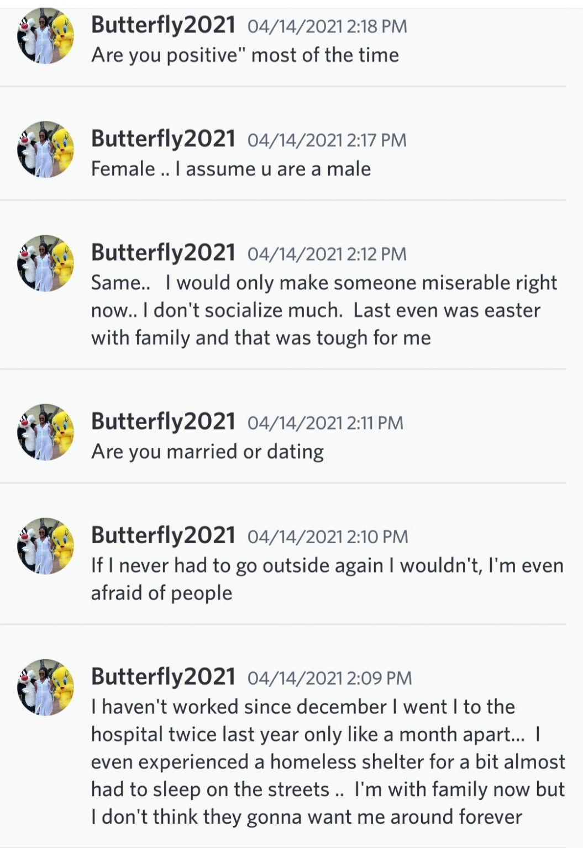Click the Butterfly2021 username on the 2:18 PM message
Screen dimensions: 583x848
tap(163, 25)
